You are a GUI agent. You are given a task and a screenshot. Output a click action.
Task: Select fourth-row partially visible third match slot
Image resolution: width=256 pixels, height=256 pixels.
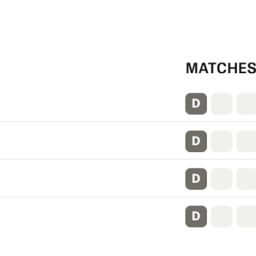pyautogui.click(x=246, y=216)
